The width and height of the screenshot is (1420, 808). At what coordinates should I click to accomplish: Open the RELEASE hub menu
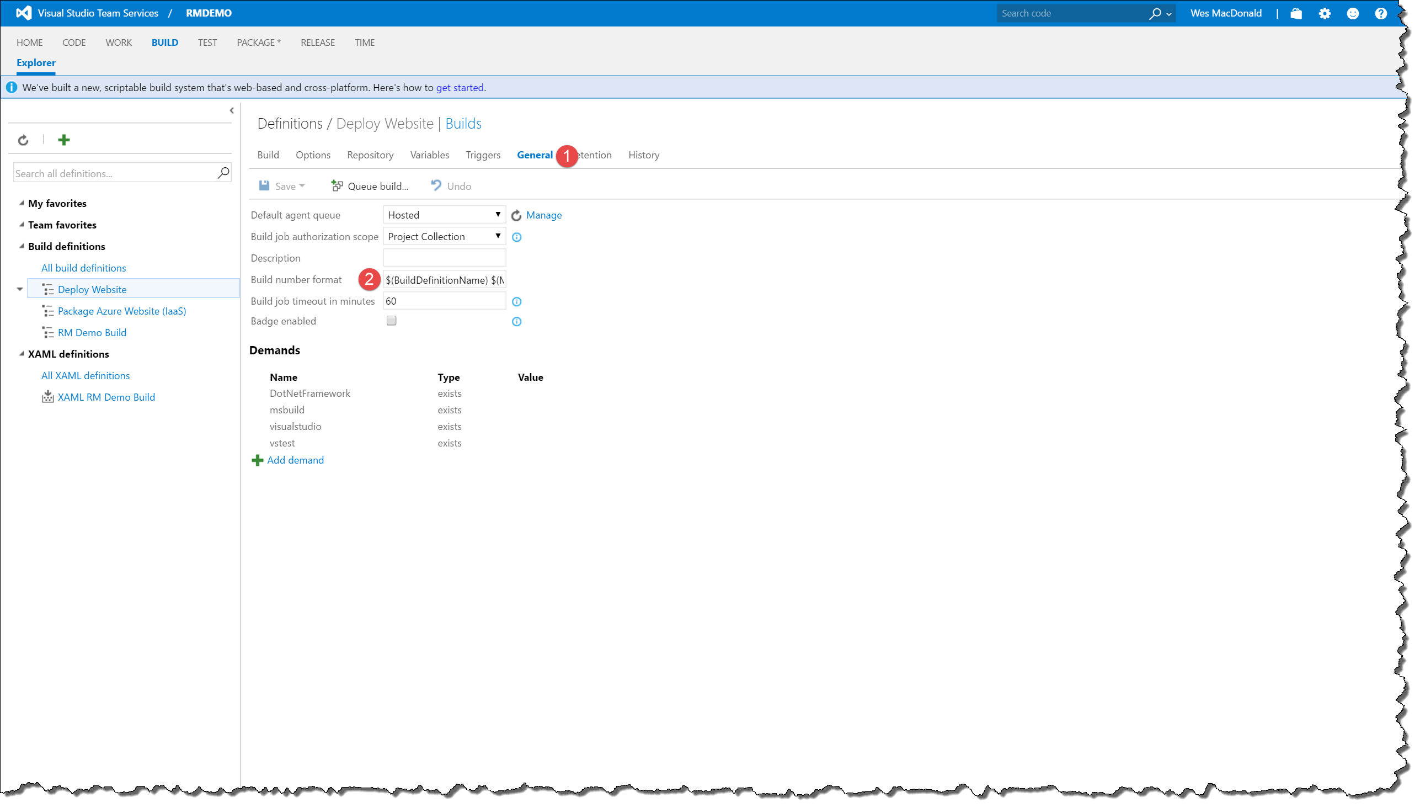(x=317, y=42)
